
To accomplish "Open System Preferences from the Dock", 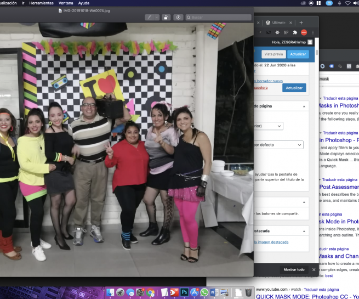I will click(x=140, y=292).
